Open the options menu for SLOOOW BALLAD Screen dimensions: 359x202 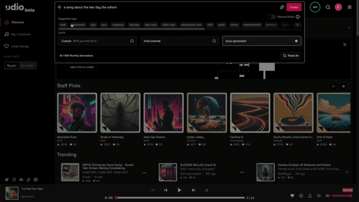point(242,172)
